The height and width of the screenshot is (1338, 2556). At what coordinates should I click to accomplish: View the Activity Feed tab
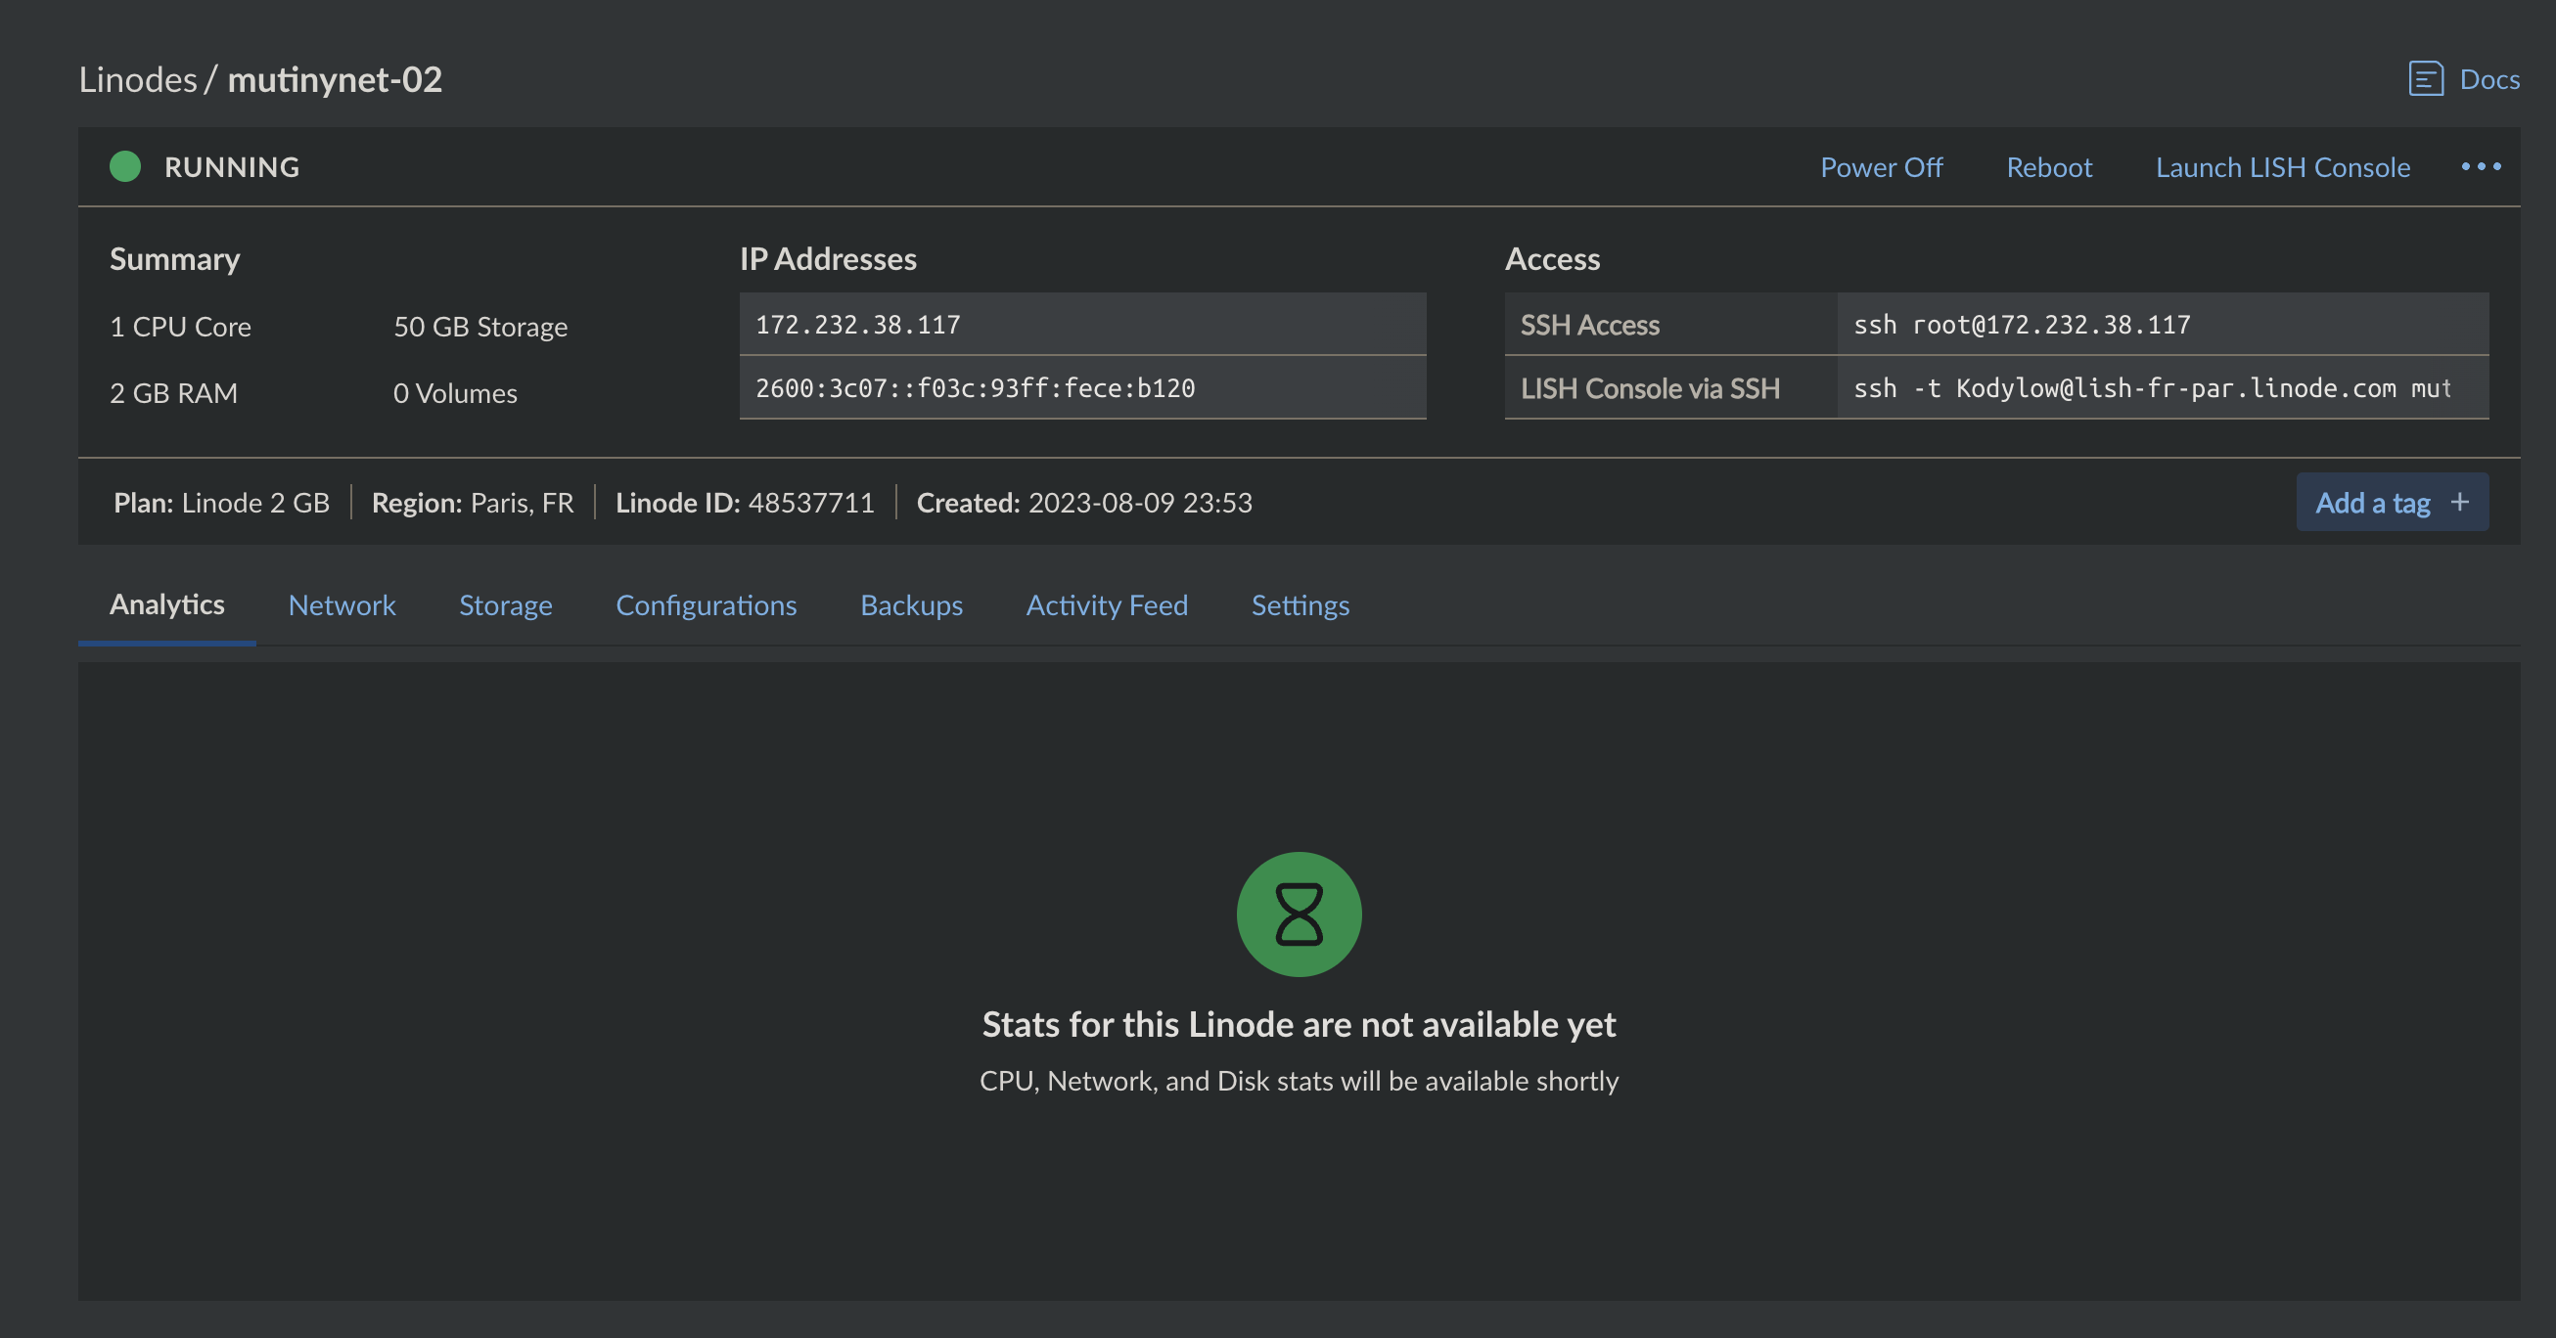pyautogui.click(x=1107, y=605)
